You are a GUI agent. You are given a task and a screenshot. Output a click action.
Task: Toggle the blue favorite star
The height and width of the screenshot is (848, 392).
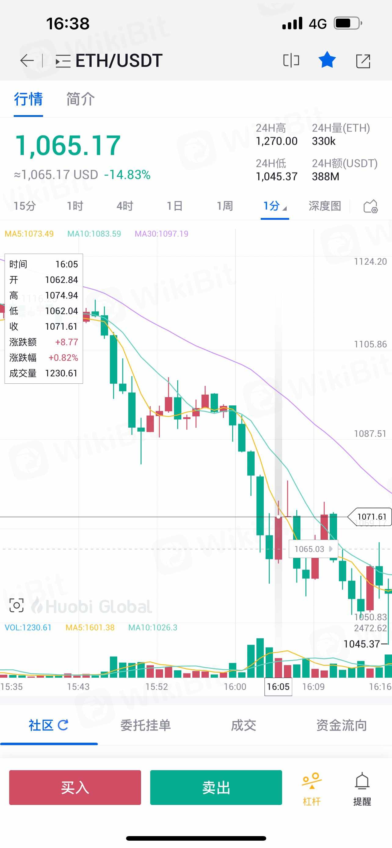[327, 60]
